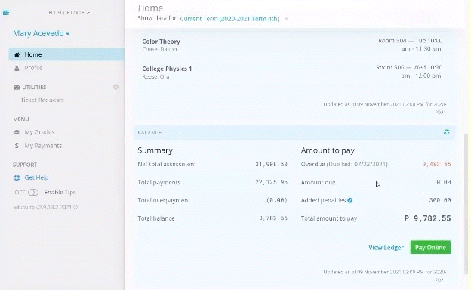Click the arrow next to the term selector
The width and height of the screenshot is (471, 290).
coord(287,19)
